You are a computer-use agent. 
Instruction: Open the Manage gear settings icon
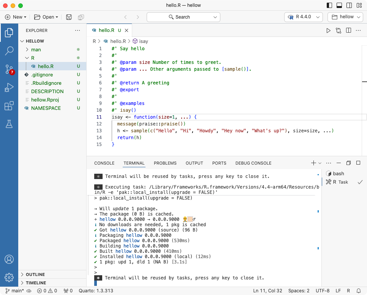(x=9, y=277)
